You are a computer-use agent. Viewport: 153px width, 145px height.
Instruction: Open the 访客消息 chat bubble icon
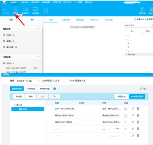click(x=35, y=11)
